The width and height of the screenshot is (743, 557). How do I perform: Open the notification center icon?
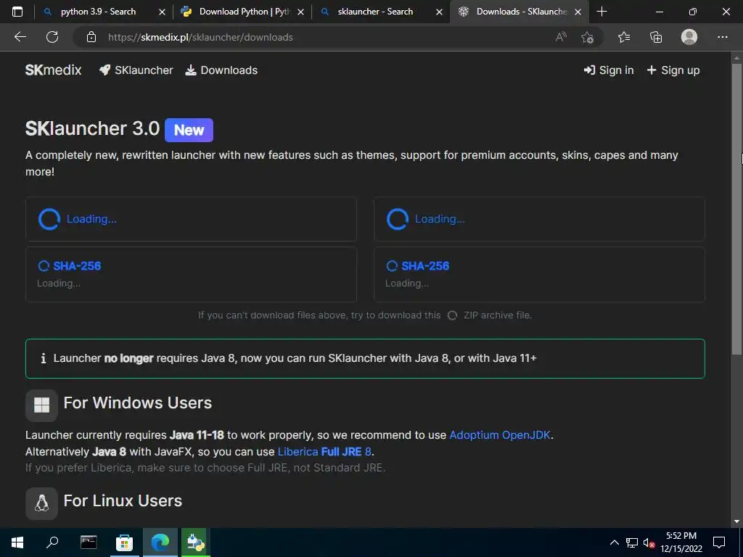pos(719,542)
